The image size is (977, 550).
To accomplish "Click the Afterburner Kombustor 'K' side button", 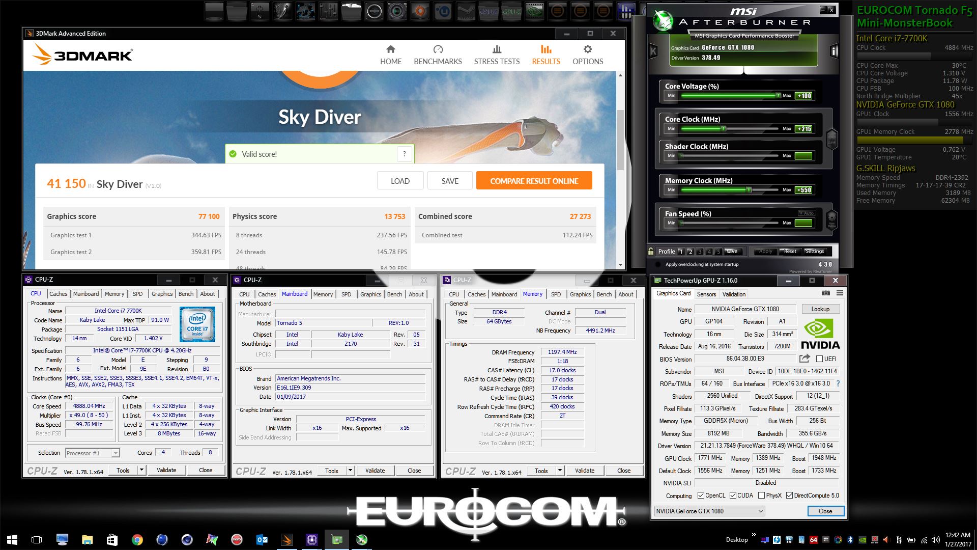I will (x=653, y=51).
